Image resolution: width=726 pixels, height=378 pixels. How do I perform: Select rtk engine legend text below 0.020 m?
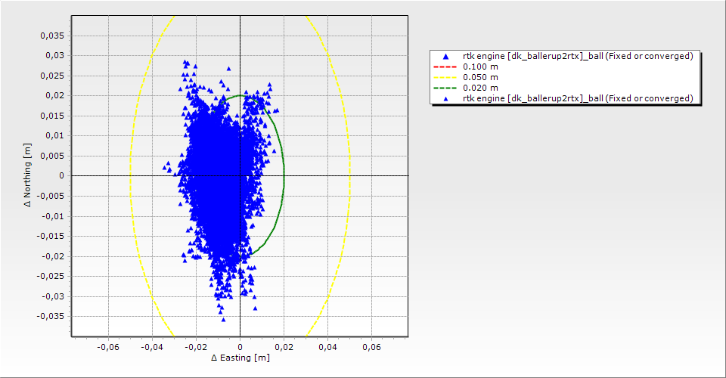578,98
